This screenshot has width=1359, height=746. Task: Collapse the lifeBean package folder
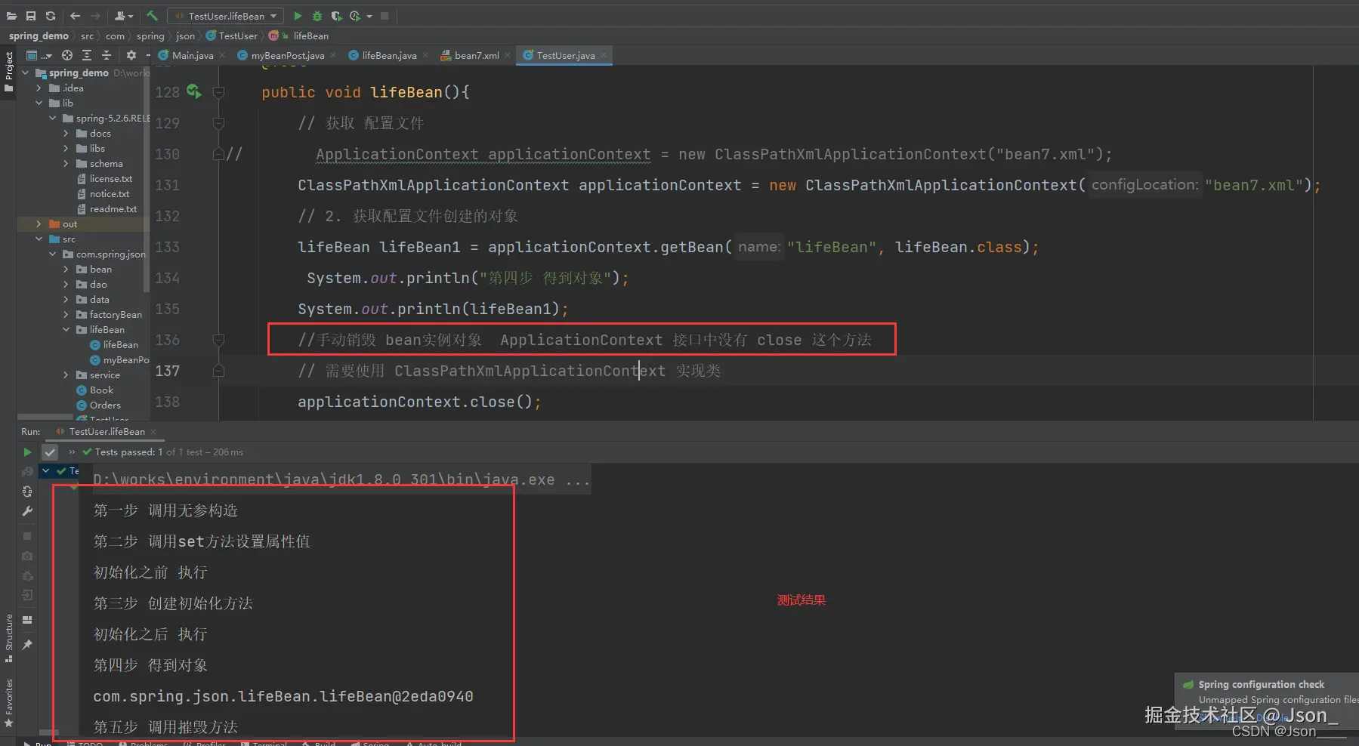point(66,330)
